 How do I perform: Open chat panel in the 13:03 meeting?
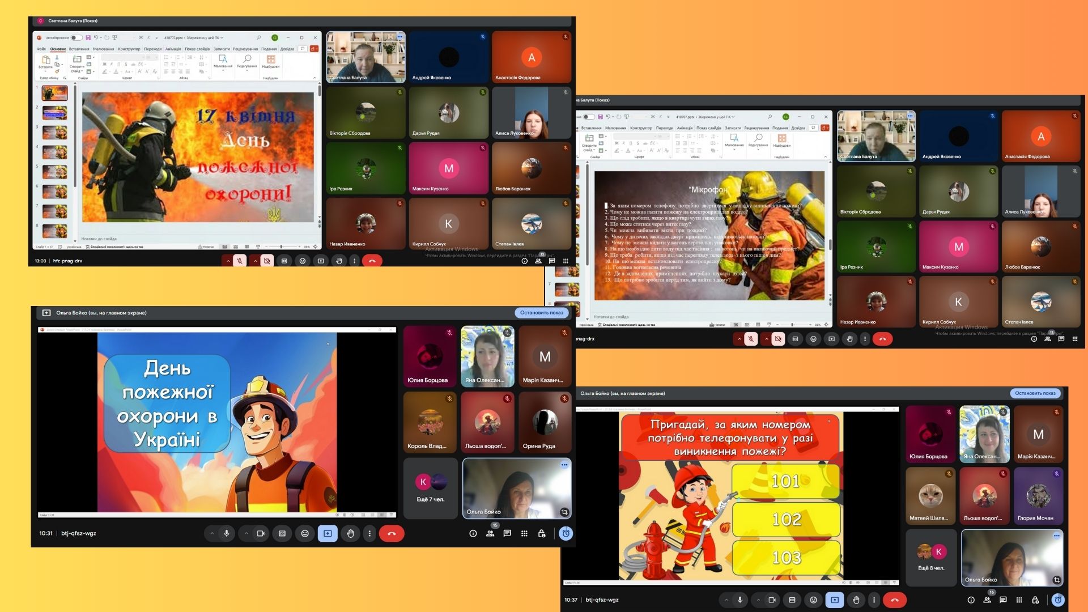point(551,261)
